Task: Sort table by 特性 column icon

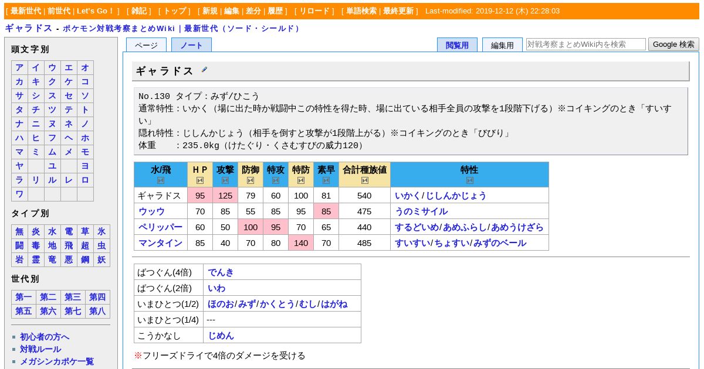Action: pos(469,180)
